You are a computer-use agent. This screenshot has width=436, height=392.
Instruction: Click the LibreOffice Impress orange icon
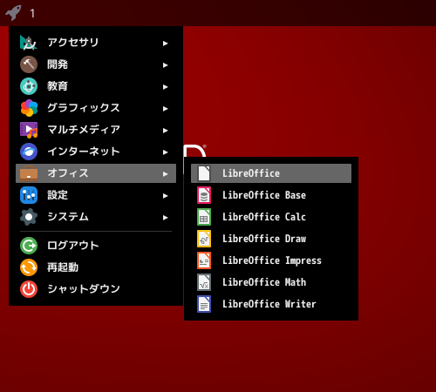pyautogui.click(x=204, y=260)
